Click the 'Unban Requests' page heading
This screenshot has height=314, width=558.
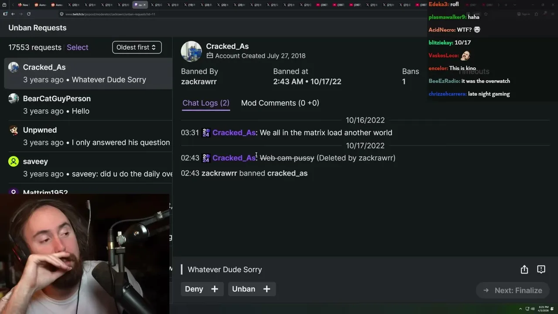click(x=37, y=27)
